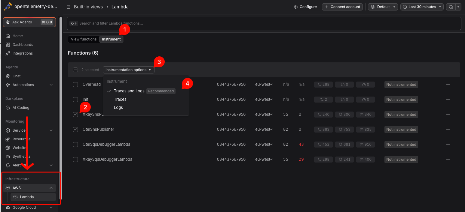
Task: Expand the Alerting sidebar chevron
Action: click(x=51, y=165)
